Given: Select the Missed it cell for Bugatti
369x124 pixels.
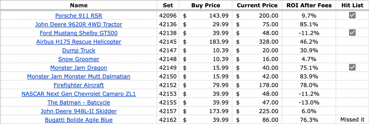Looking at the screenshot, I should click(x=352, y=120).
